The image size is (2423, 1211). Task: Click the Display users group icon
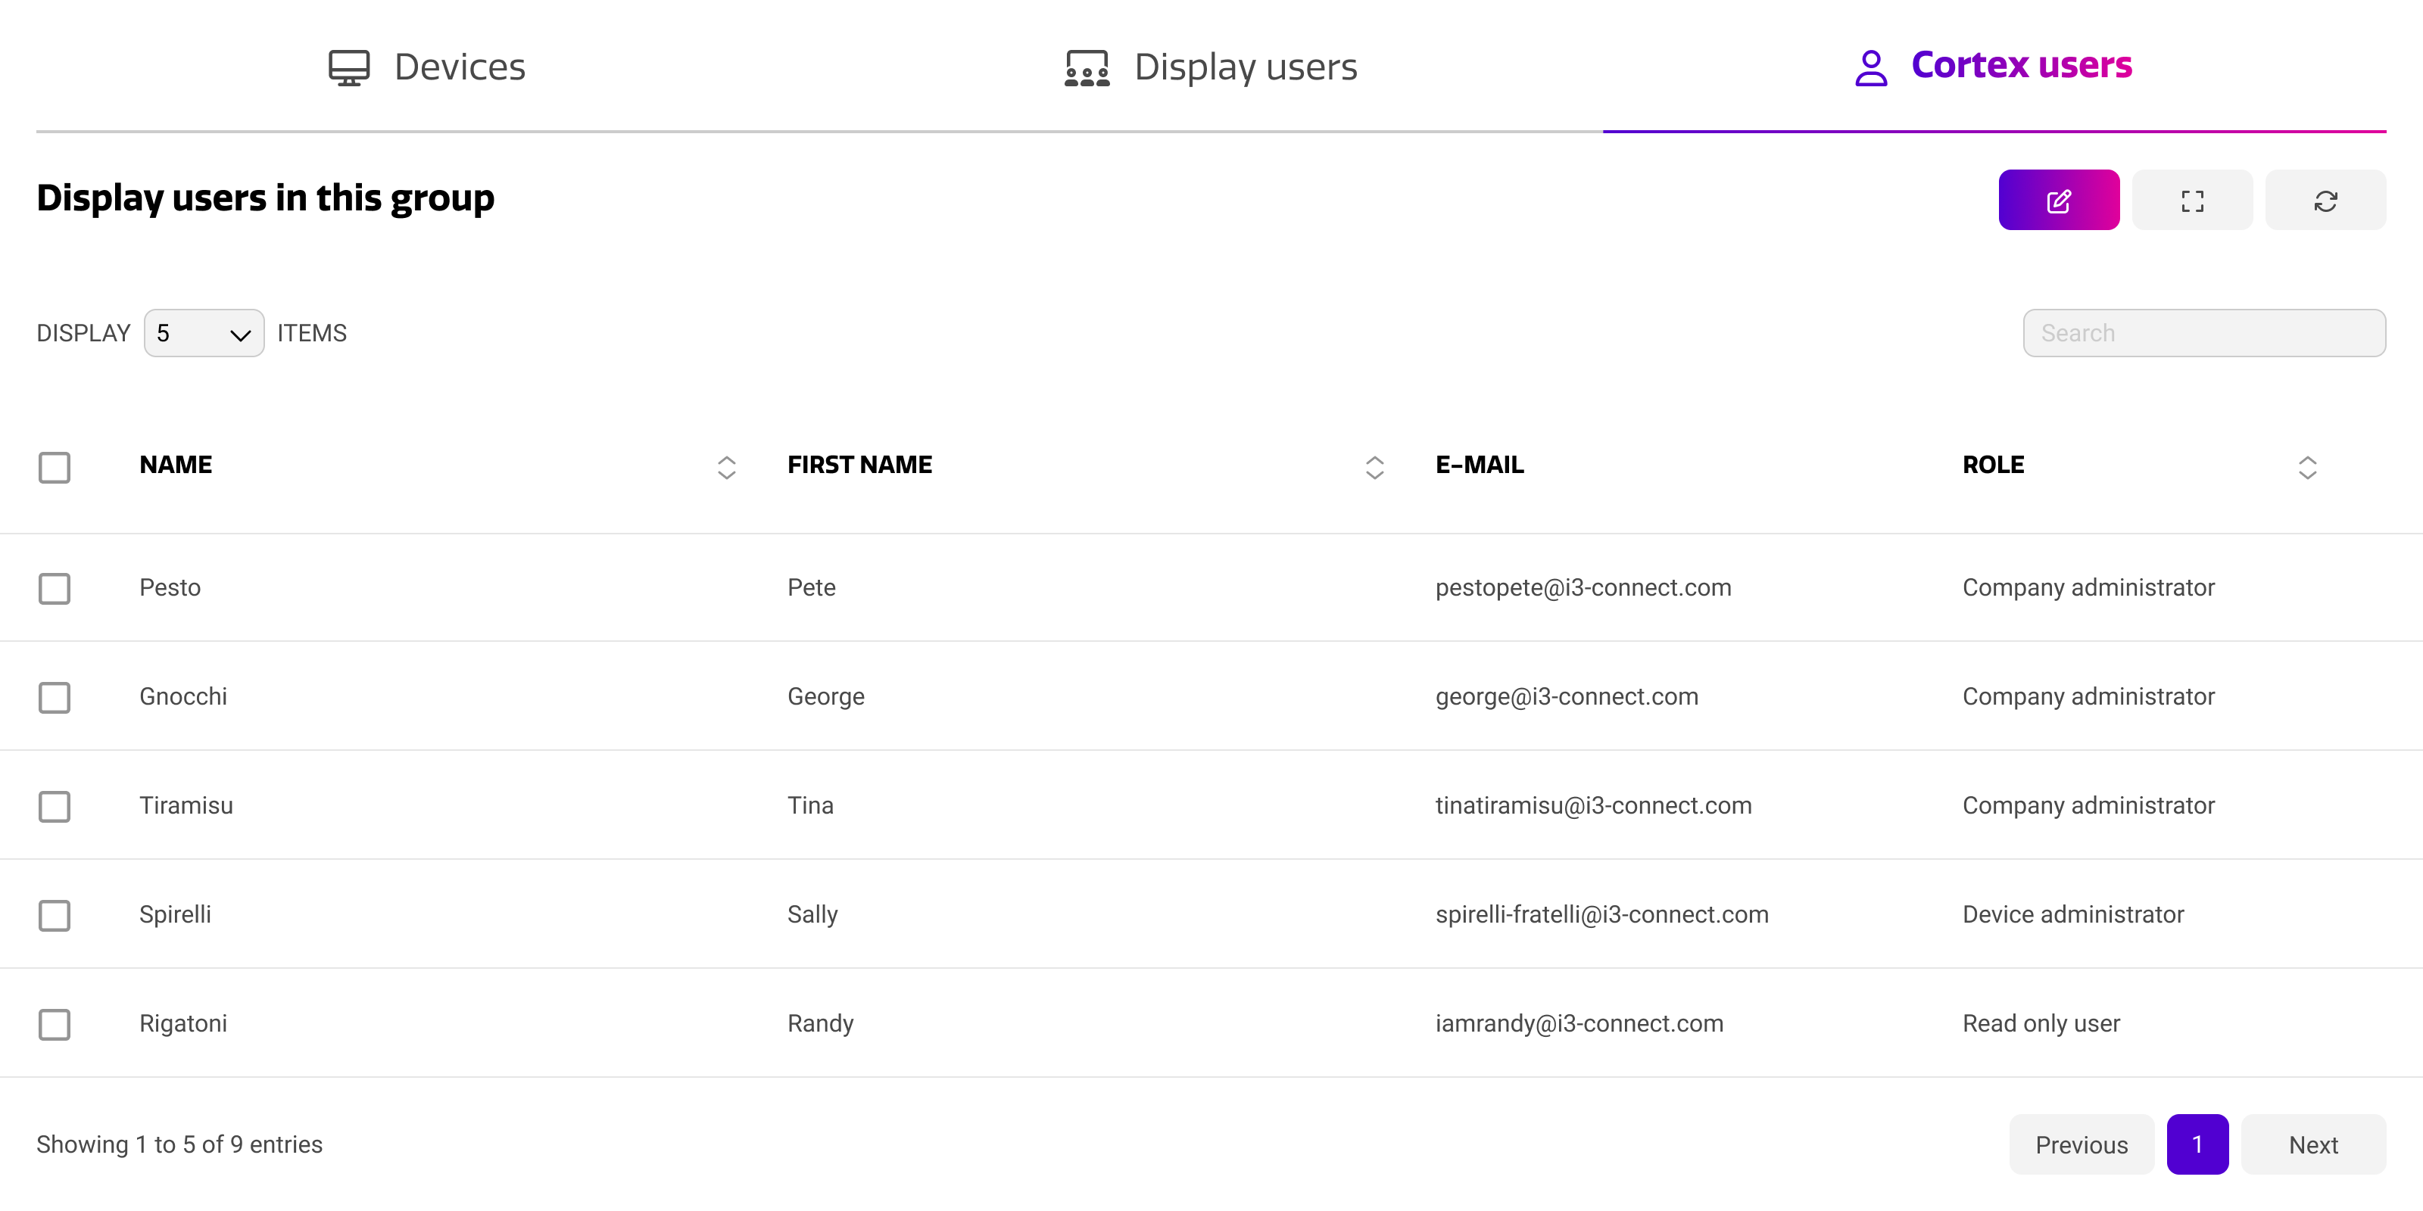click(x=1087, y=67)
